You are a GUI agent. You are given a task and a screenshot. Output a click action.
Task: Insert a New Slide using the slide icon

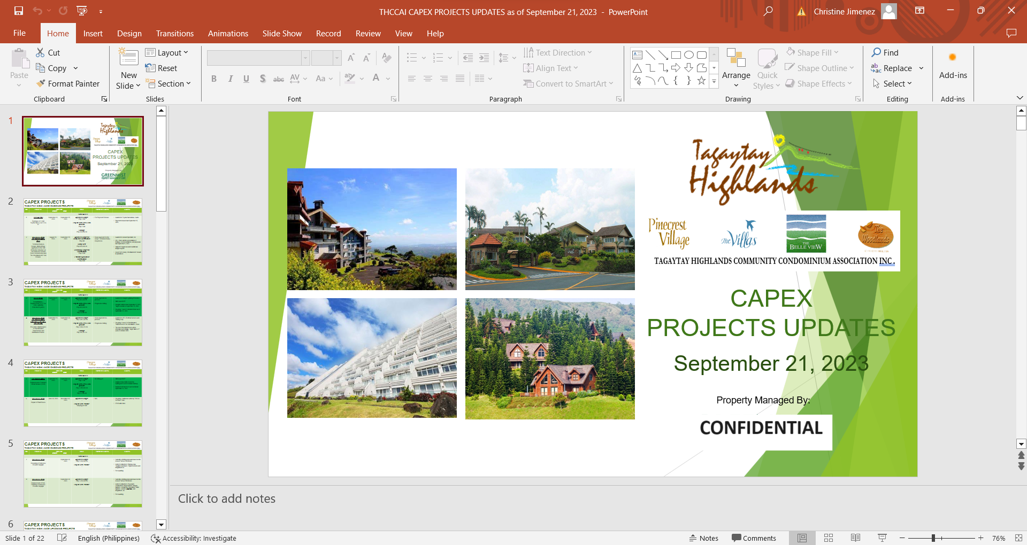click(x=128, y=58)
